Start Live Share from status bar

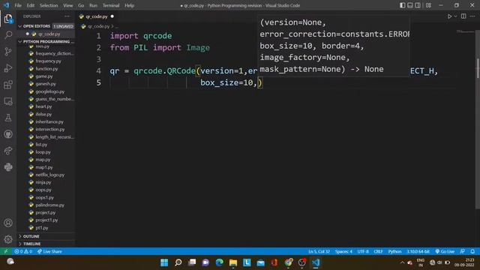[x=49, y=251]
